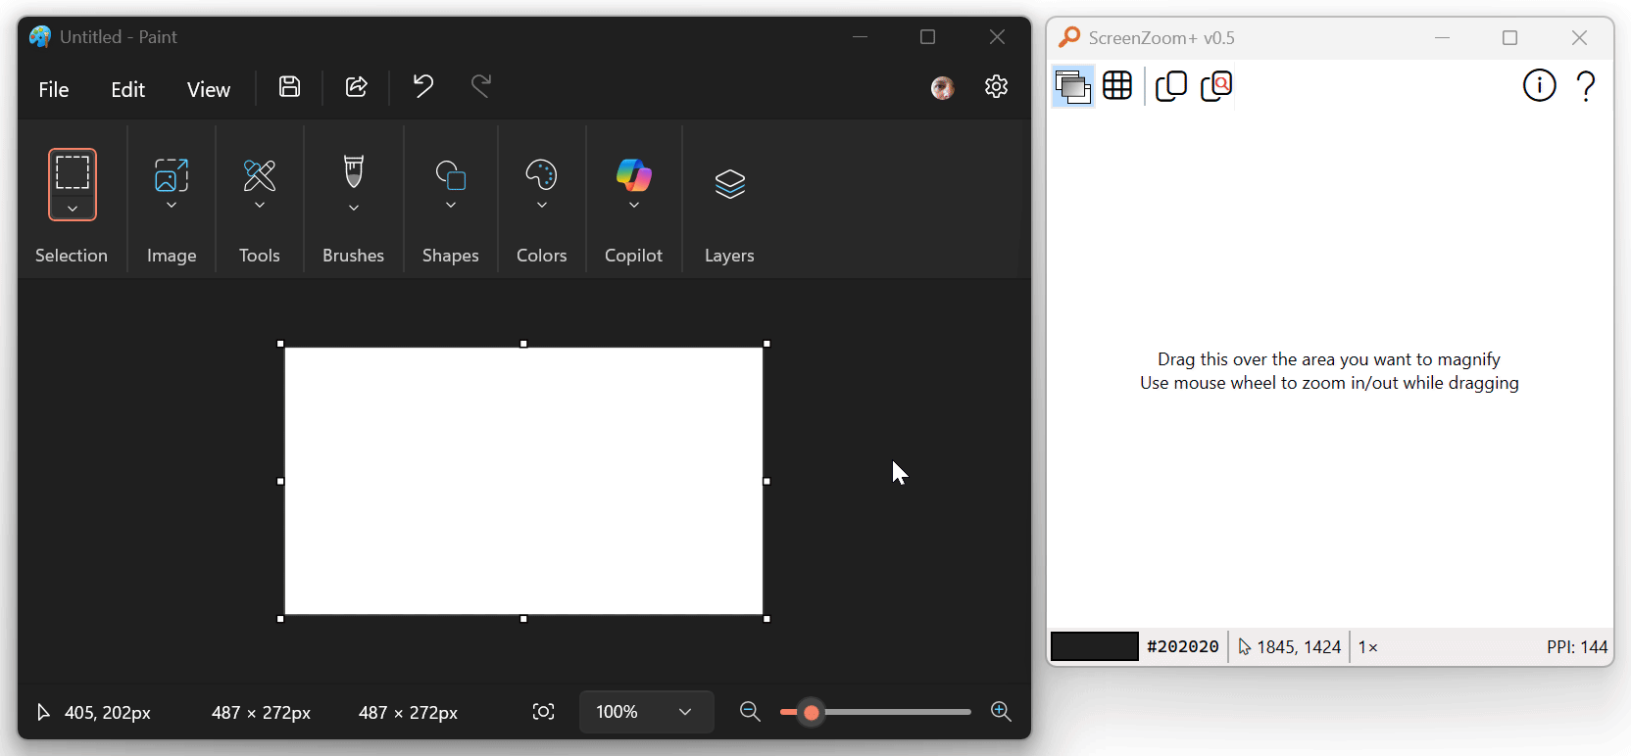Click the #202020 color swatch

(x=1095, y=646)
